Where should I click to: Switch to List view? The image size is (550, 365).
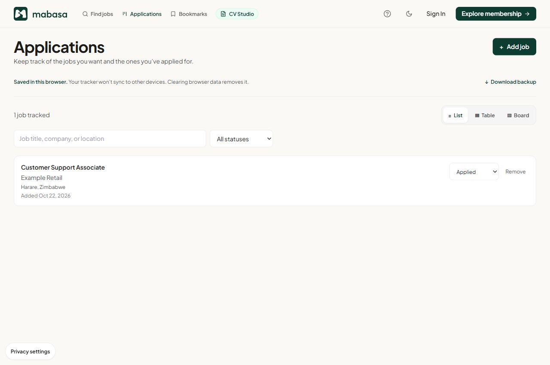point(455,115)
